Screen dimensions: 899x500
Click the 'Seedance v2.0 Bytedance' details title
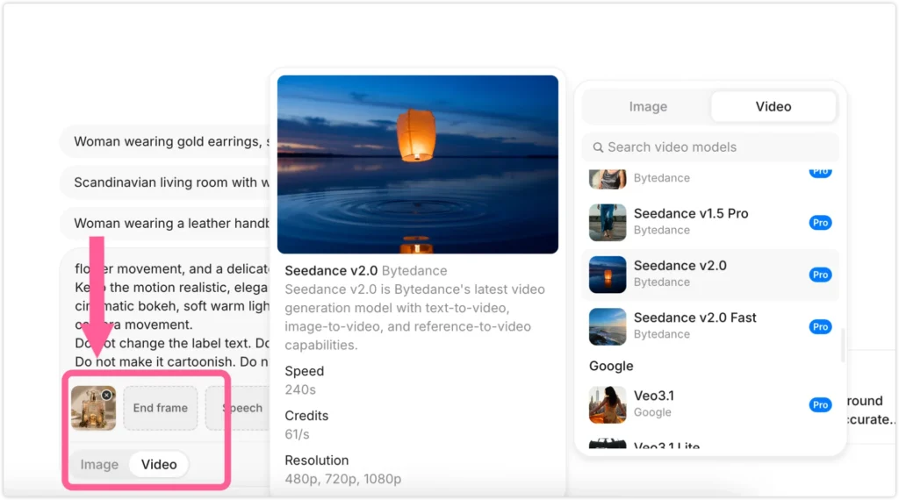pyautogui.click(x=366, y=270)
